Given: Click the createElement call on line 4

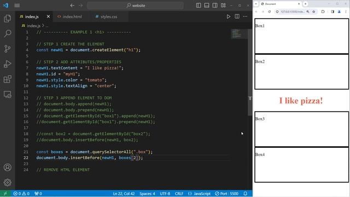Looking at the screenshot, I should 108,50.
